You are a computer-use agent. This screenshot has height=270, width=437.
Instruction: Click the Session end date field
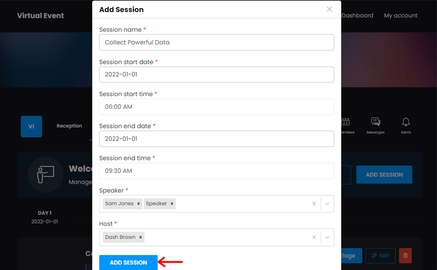[x=216, y=139]
